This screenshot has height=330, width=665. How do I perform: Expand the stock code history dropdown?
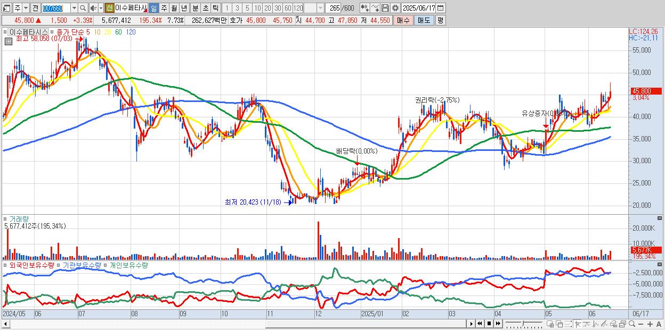tap(74, 8)
